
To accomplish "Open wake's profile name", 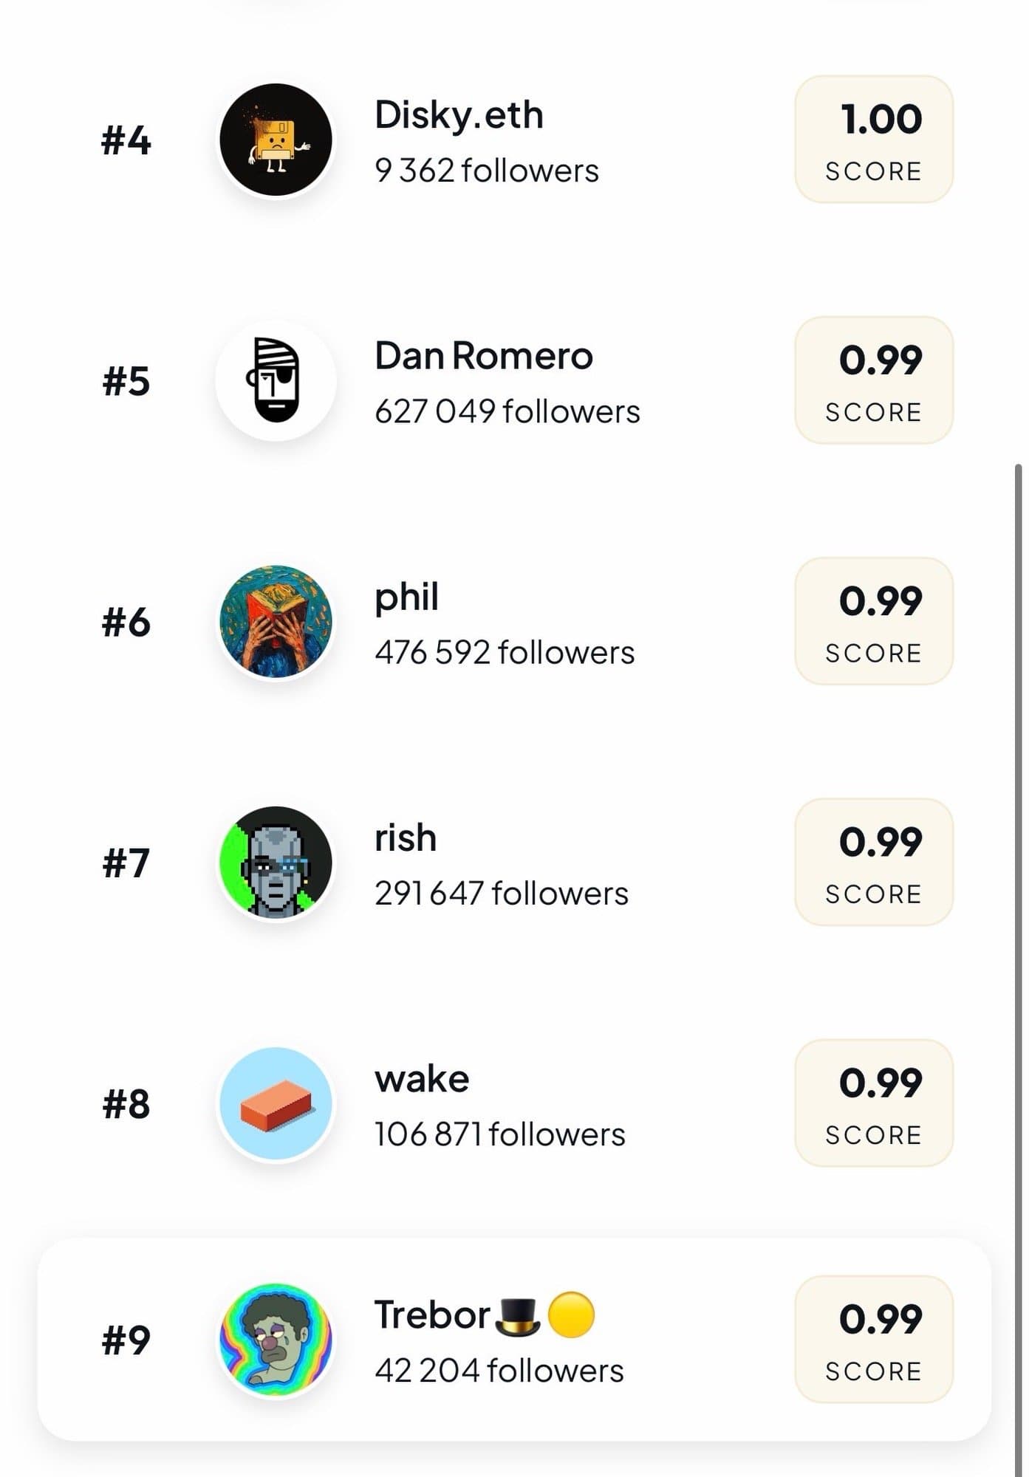I will point(422,1079).
